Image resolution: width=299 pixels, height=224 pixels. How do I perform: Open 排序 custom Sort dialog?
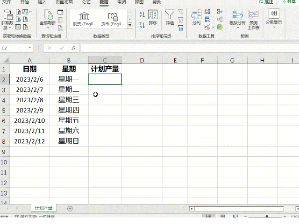point(153,17)
